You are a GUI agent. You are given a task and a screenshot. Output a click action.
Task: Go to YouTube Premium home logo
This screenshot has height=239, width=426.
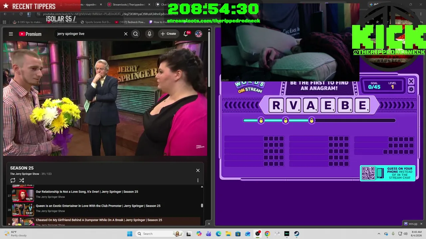[30, 34]
